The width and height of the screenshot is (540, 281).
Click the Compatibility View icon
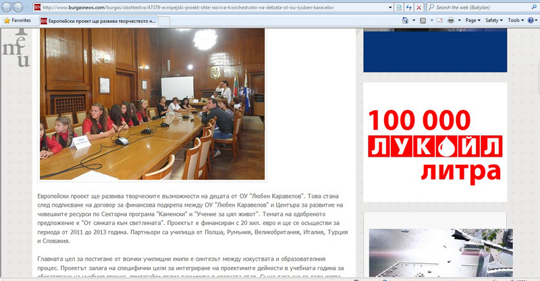point(399,7)
